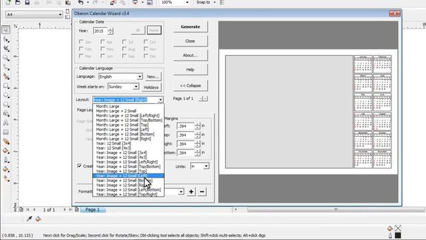426x240 pixels.
Task: Click the Close button in wizard
Action: (190, 41)
